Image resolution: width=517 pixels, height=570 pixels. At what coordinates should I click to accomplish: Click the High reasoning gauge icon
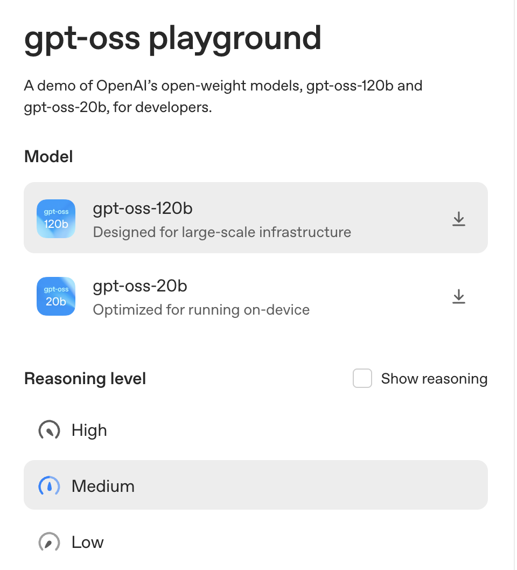49,430
